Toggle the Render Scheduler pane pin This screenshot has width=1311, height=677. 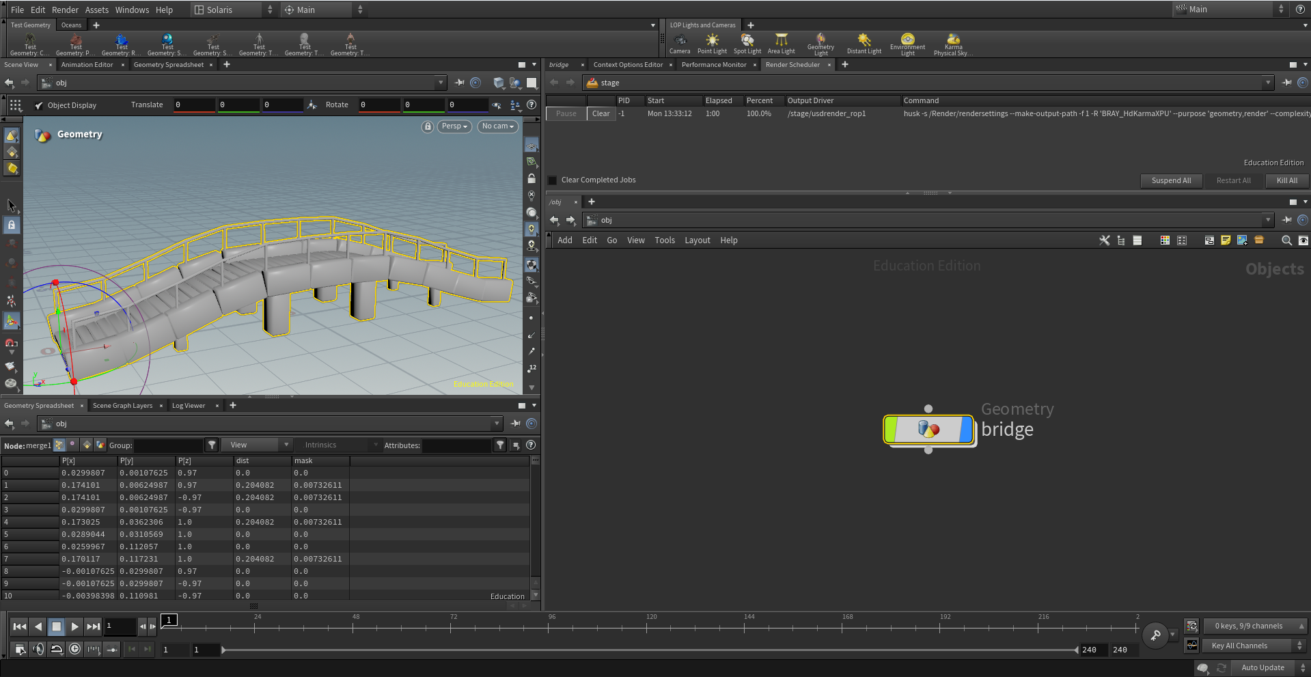point(1287,83)
